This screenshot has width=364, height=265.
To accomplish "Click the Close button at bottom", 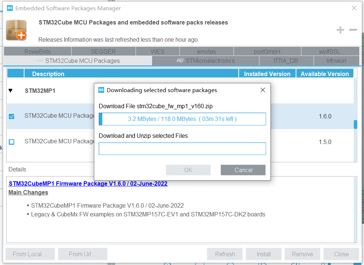I will (x=341, y=254).
